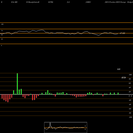Screen dimensions: 133x133
Task: Click the 'SI(TM)' header label
Action: coord(51,2)
